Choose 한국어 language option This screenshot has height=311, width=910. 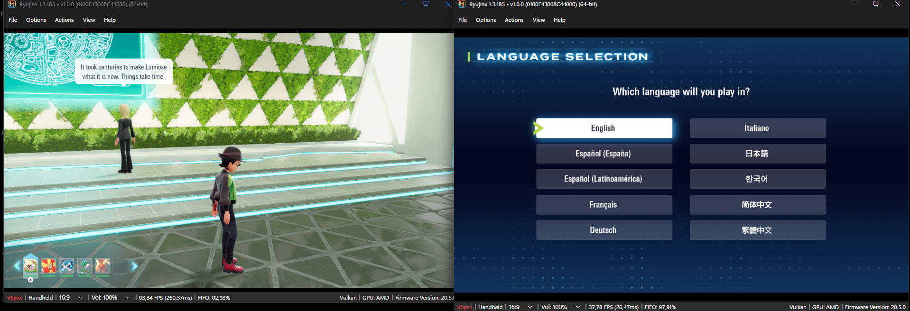[758, 179]
